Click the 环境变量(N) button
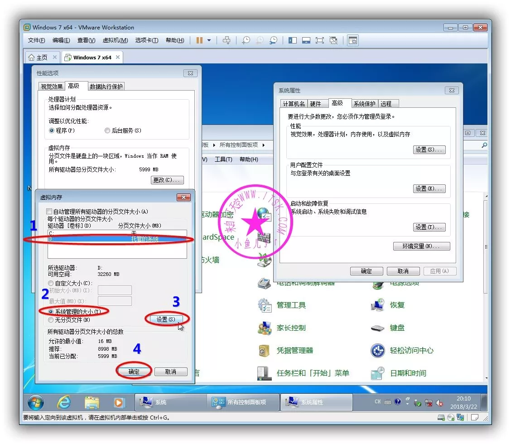Screen dimensions: 511x444 click(x=421, y=246)
